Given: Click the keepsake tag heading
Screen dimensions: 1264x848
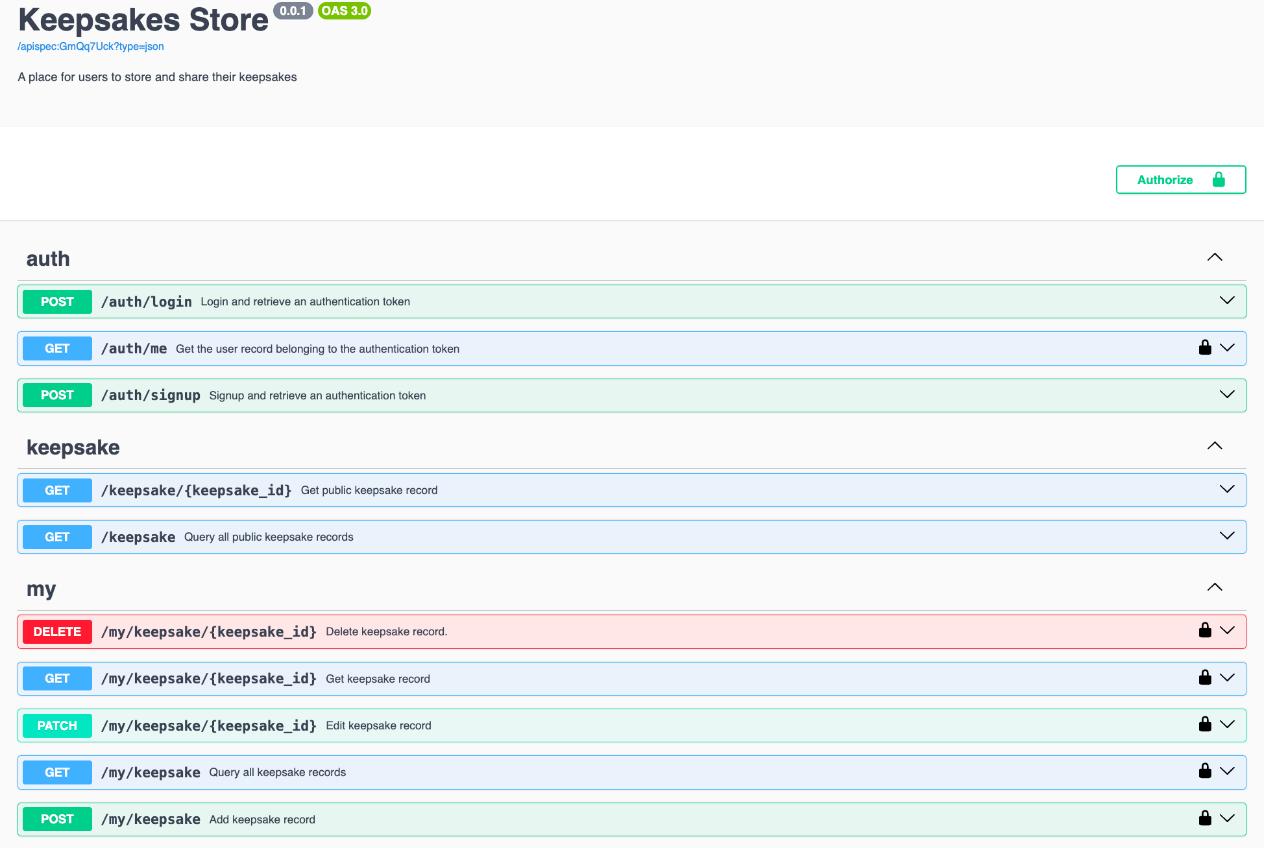Looking at the screenshot, I should point(73,447).
